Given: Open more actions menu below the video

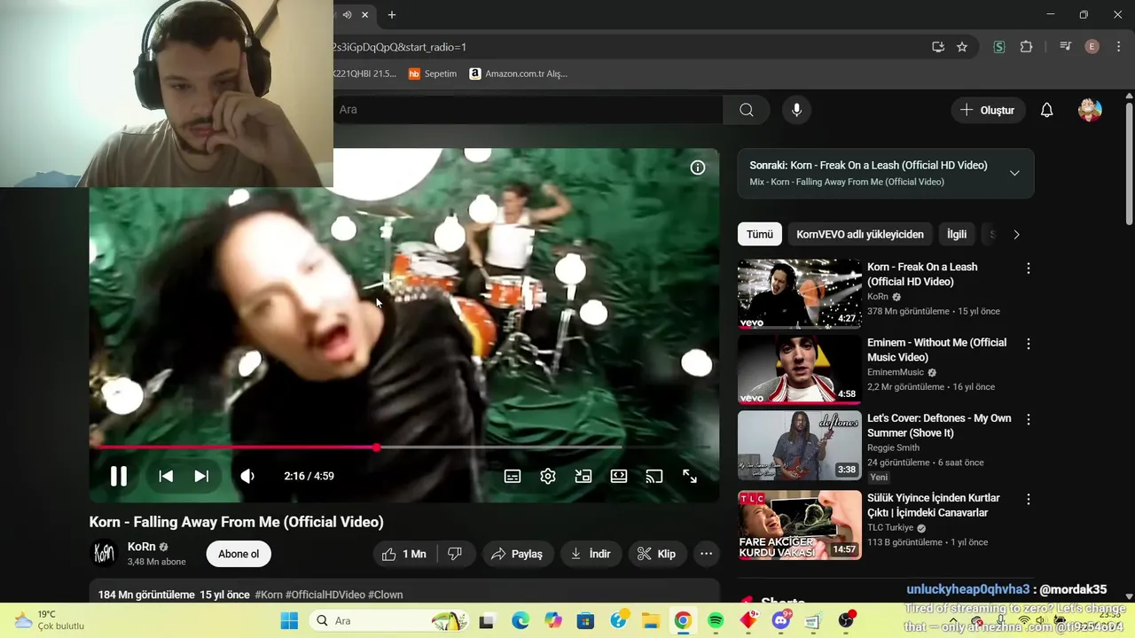Looking at the screenshot, I should click(x=707, y=554).
